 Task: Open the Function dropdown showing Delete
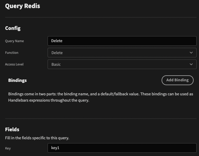pyautogui.click(x=122, y=53)
